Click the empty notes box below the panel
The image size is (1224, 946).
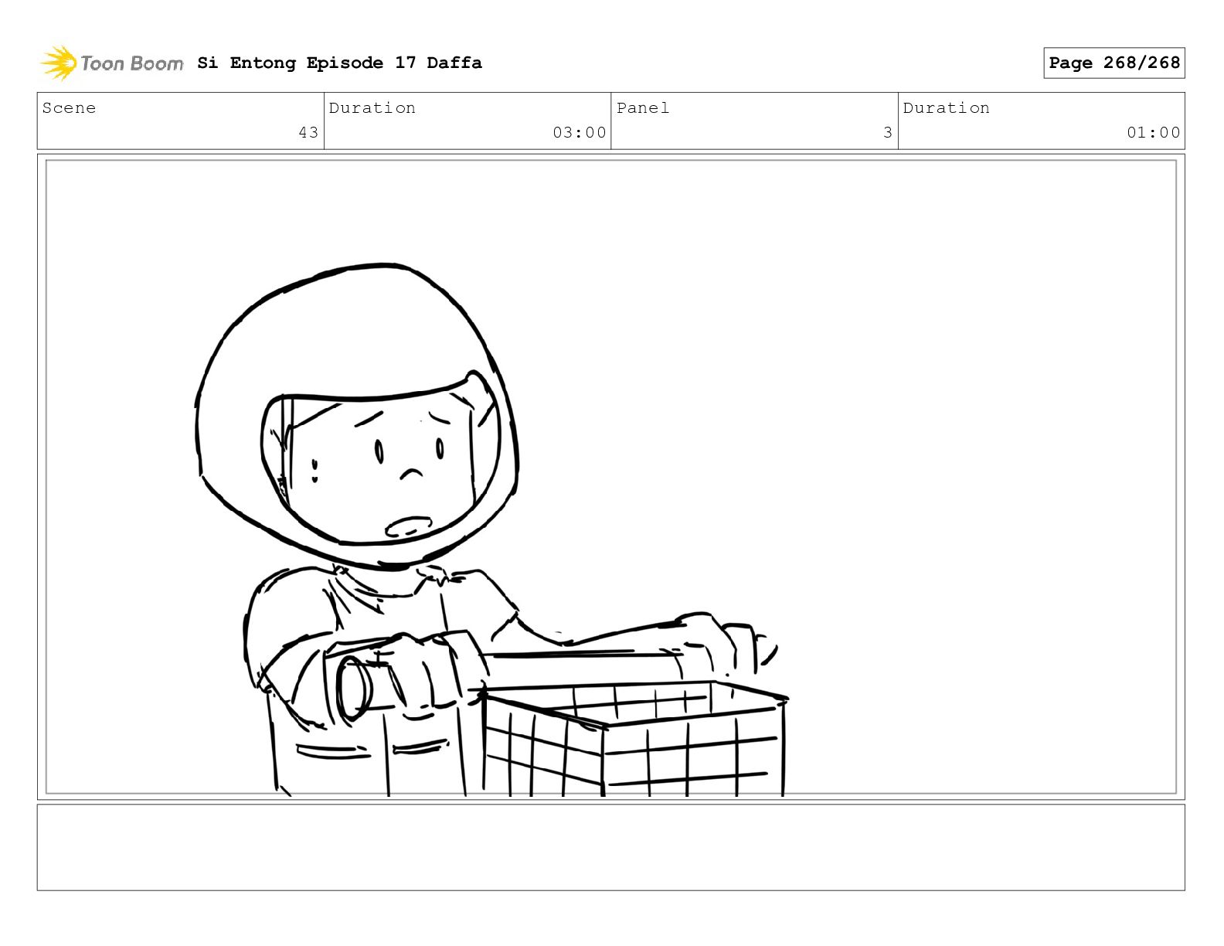(x=610, y=847)
